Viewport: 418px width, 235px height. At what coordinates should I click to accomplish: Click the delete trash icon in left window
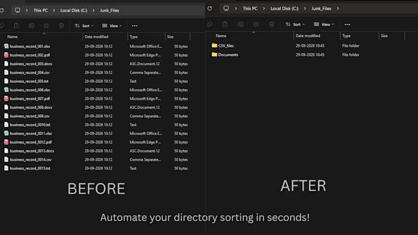click(x=61, y=26)
